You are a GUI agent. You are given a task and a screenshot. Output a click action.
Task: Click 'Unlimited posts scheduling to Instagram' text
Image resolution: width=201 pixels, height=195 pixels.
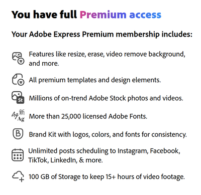(x=88, y=151)
